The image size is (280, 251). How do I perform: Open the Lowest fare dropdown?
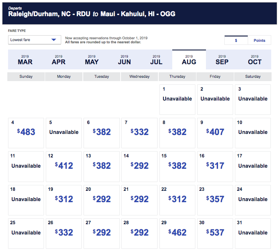(x=34, y=40)
